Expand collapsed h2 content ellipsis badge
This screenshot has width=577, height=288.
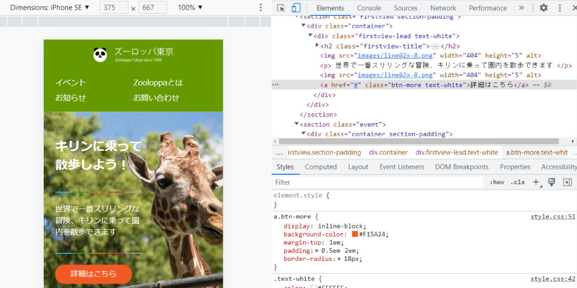(x=435, y=46)
